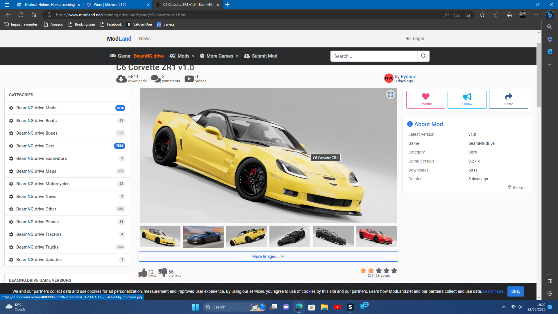Open Outlook icon in Edge sidebar
The width and height of the screenshot is (558, 314).
550,51
